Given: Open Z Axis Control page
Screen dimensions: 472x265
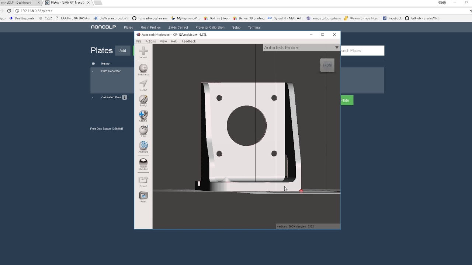Looking at the screenshot, I should 178,27.
